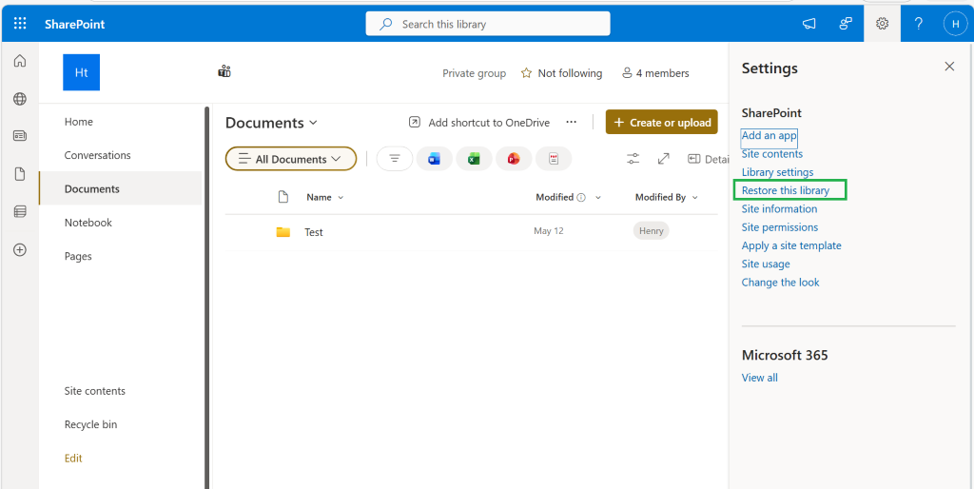The width and height of the screenshot is (974, 489).
Task: Click the Test folder icon
Action: point(283,232)
